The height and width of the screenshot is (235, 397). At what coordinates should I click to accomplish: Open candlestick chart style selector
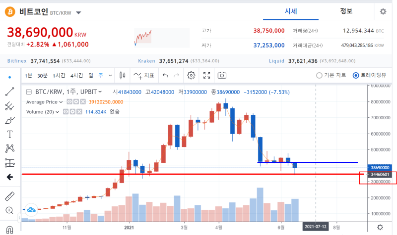coord(122,75)
